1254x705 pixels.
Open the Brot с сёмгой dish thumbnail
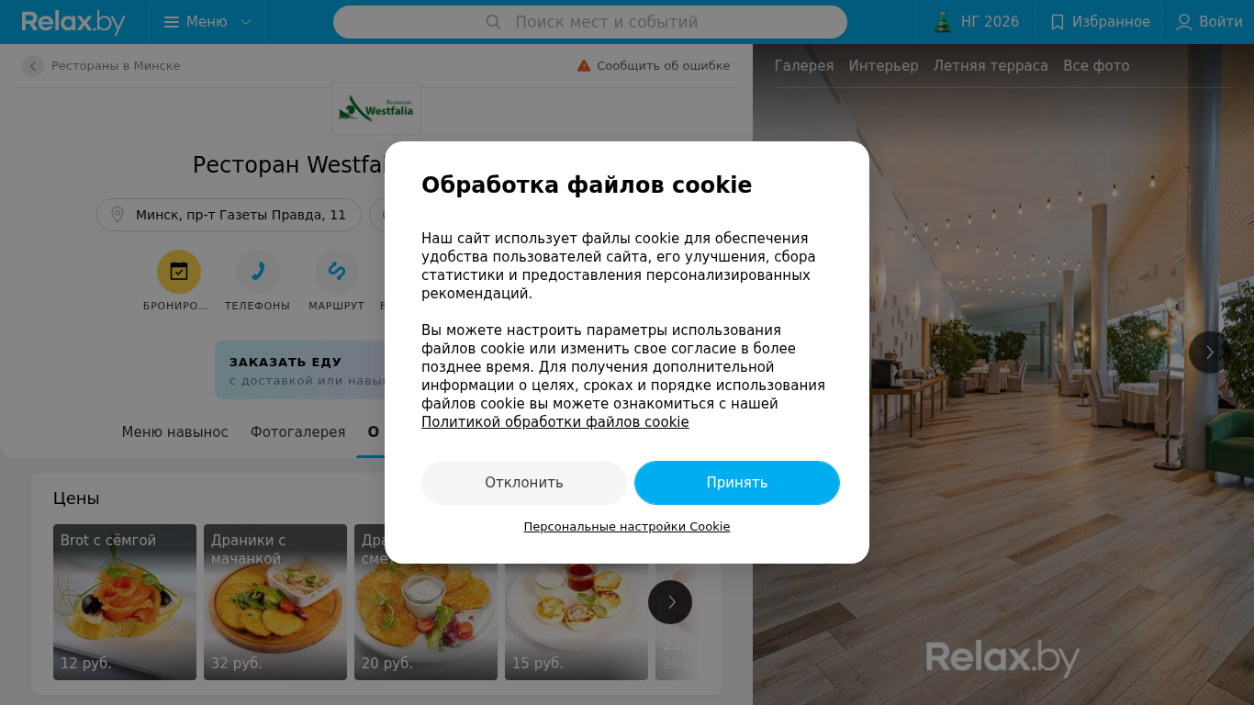125,602
